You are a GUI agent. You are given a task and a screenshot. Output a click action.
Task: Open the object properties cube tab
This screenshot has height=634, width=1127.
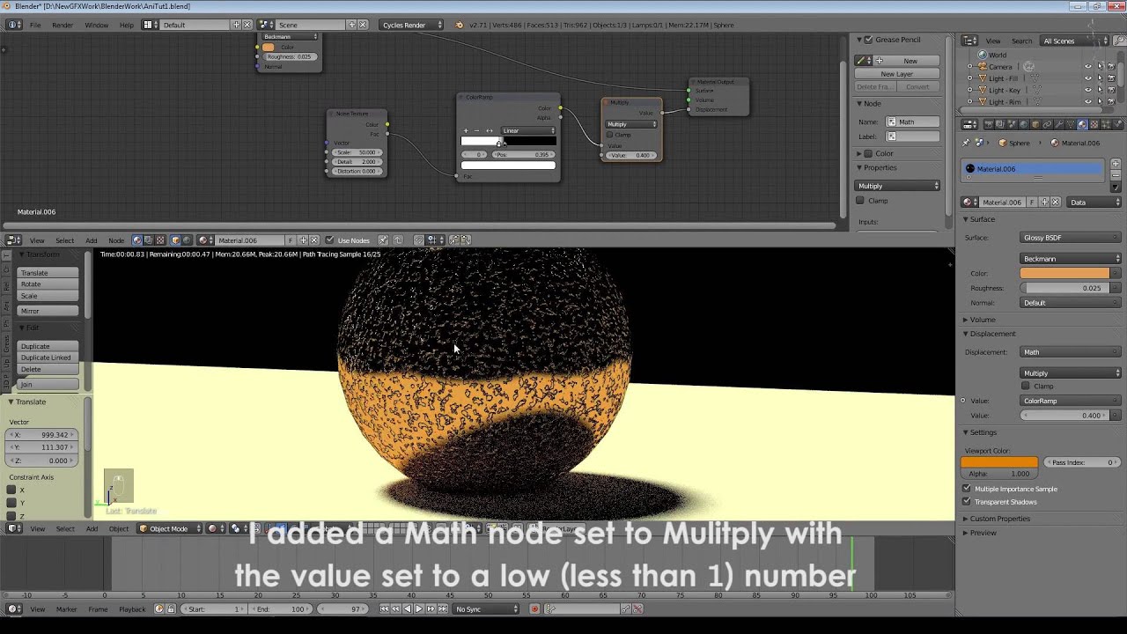[1035, 124]
